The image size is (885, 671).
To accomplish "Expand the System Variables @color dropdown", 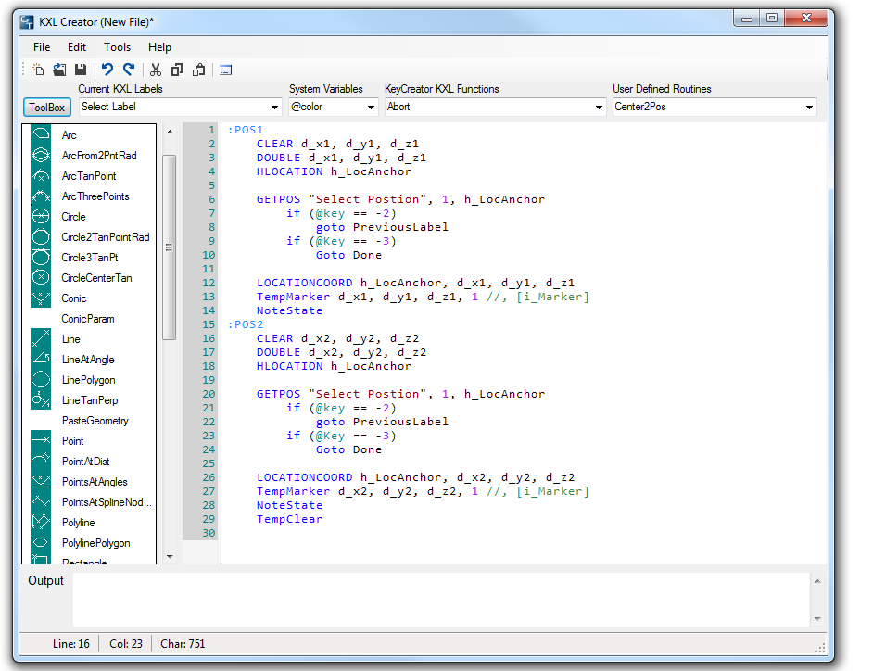I will pyautogui.click(x=371, y=108).
